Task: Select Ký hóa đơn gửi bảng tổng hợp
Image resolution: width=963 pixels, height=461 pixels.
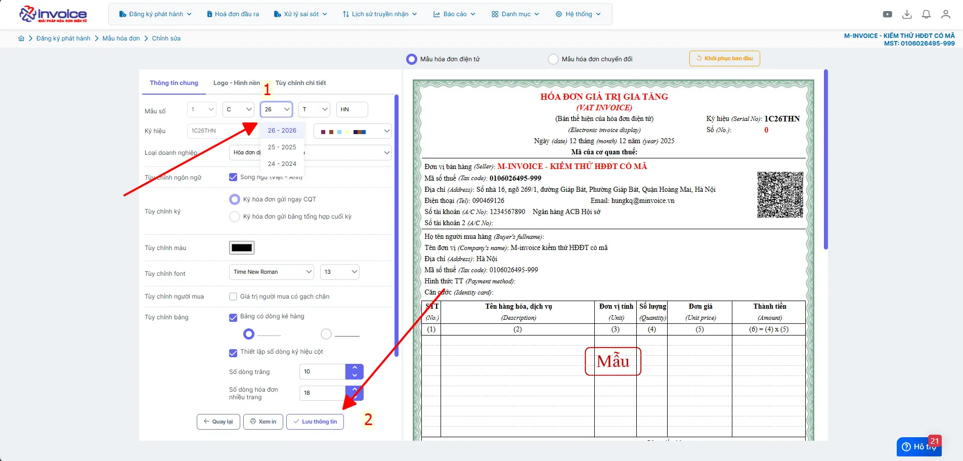Action: (235, 217)
